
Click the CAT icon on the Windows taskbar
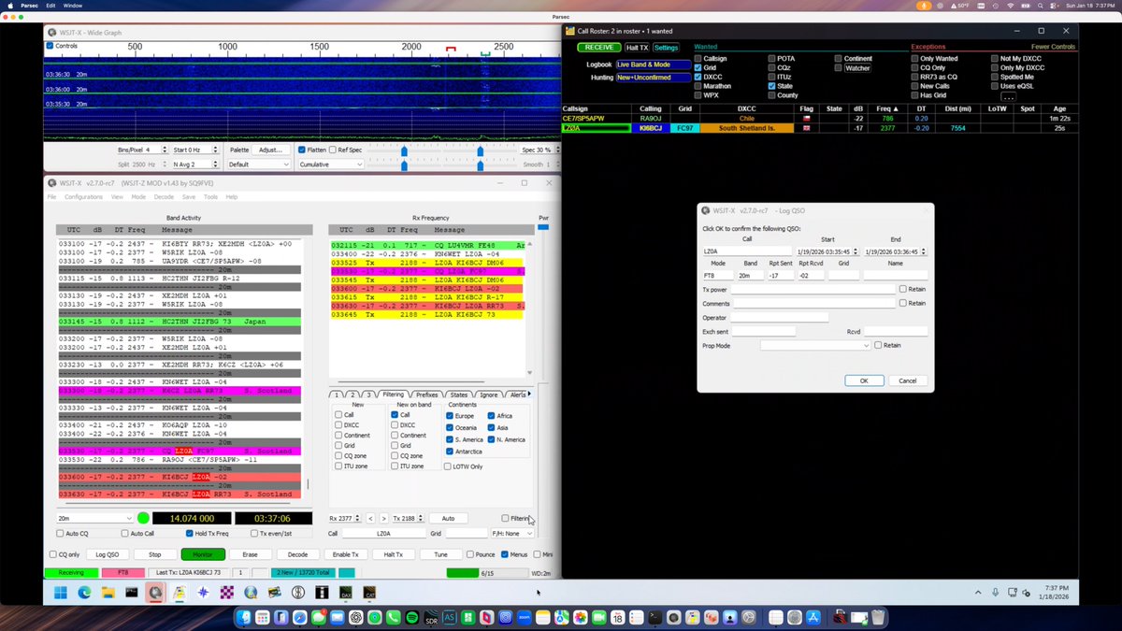click(369, 592)
